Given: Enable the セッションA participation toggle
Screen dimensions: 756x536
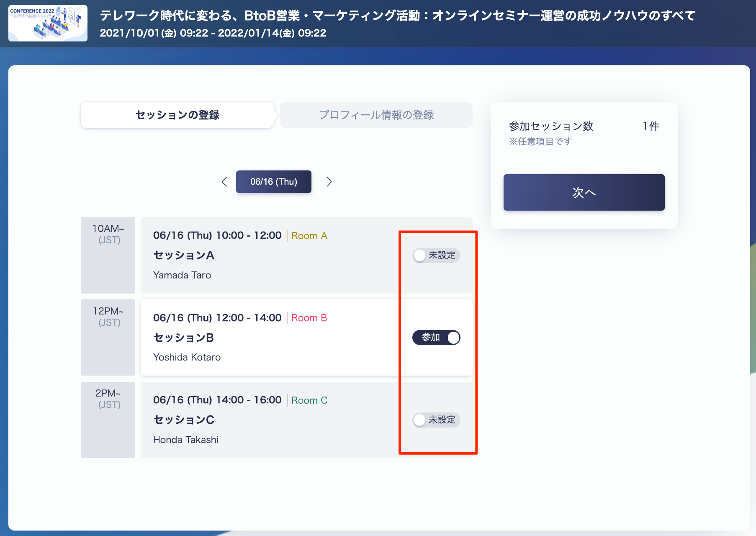Looking at the screenshot, I should point(436,255).
